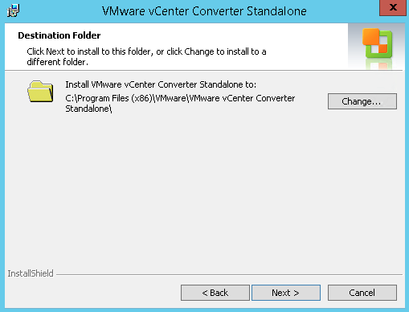Click the horizontal divider line beside InstallShield
The height and width of the screenshot is (312, 409).
(229, 274)
